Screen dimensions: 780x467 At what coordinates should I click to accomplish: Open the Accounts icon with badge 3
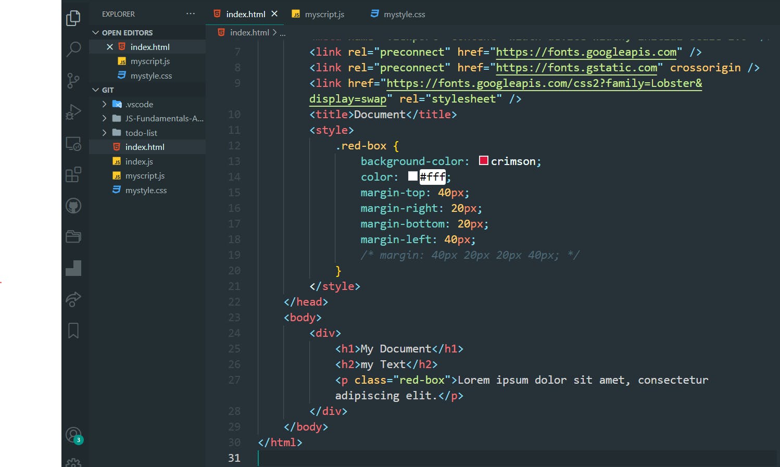(x=74, y=435)
